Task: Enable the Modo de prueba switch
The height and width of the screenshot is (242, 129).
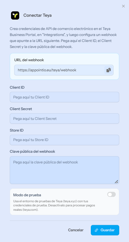Action: point(111,194)
